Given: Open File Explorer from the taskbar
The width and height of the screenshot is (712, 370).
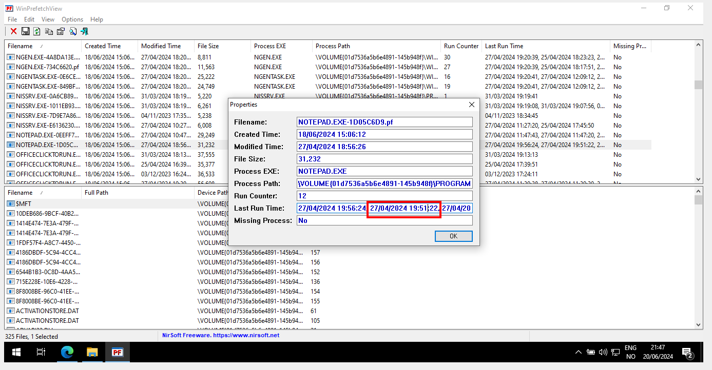Looking at the screenshot, I should click(x=92, y=352).
